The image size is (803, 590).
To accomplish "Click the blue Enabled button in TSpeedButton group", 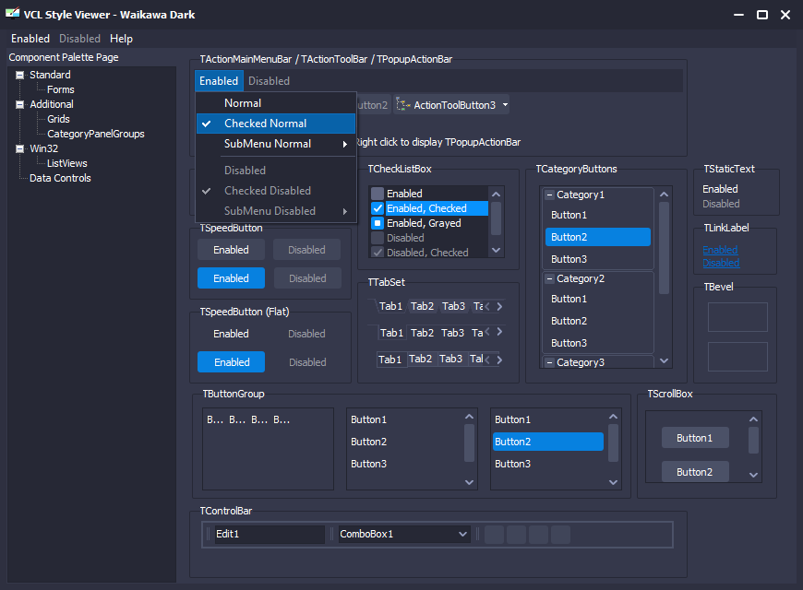I will point(231,278).
